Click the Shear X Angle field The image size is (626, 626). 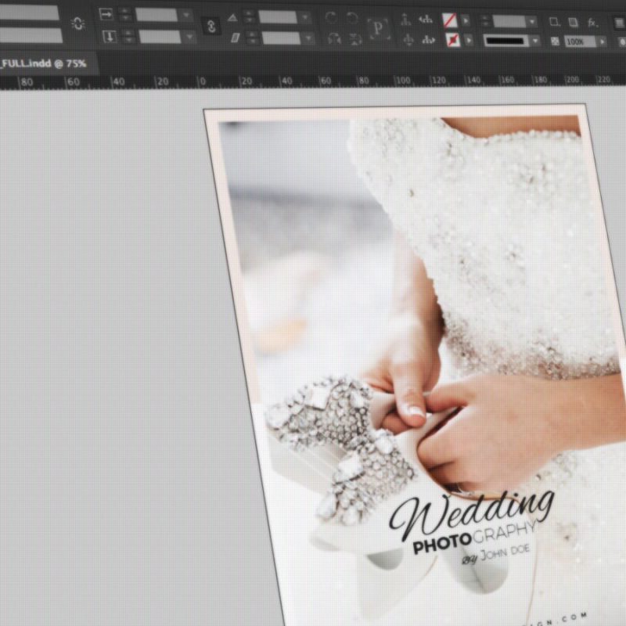(281, 38)
